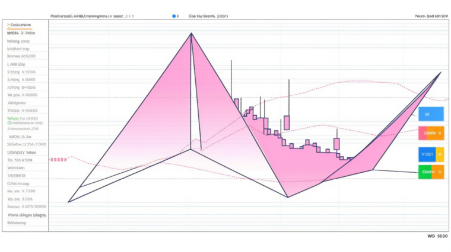The width and height of the screenshot is (451, 252).
Task: Click the label right of blue circle
Action: pyautogui.click(x=208, y=17)
